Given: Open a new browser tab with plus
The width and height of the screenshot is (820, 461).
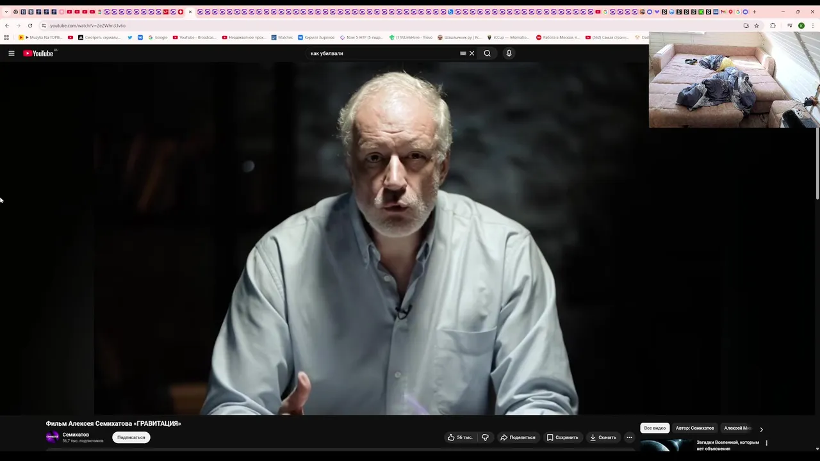Looking at the screenshot, I should pos(754,12).
